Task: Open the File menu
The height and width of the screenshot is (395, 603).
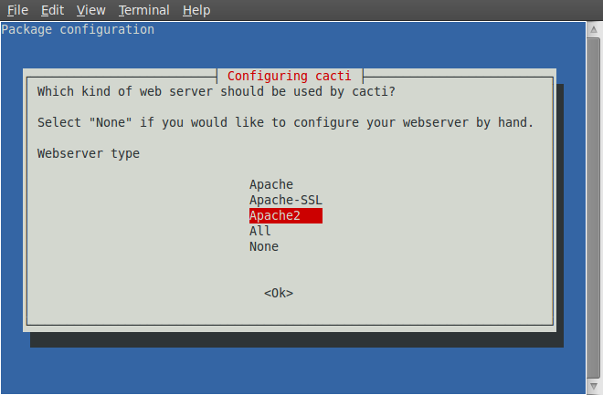Action: 17,10
